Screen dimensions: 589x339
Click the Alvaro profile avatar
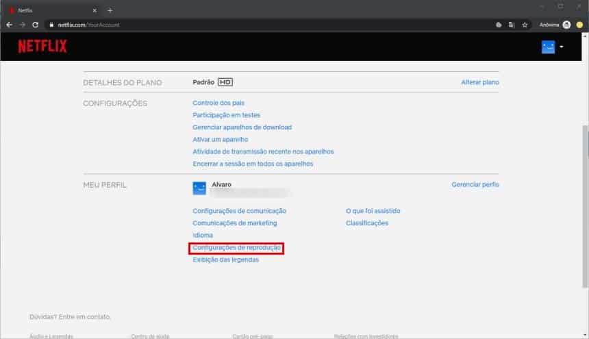click(x=199, y=188)
